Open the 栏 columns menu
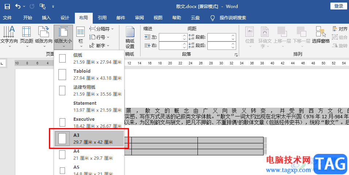The width and height of the screenshot is (349, 175). tap(81, 37)
